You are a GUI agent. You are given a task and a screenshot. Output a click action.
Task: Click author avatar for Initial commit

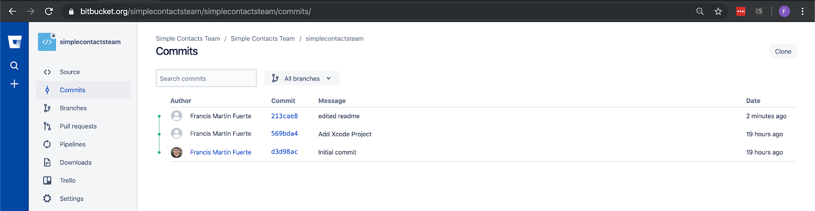177,152
